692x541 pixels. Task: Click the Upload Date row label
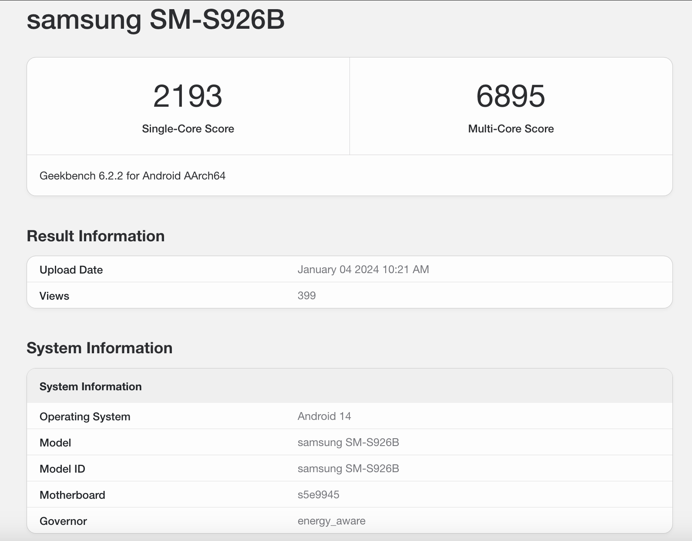click(x=71, y=270)
